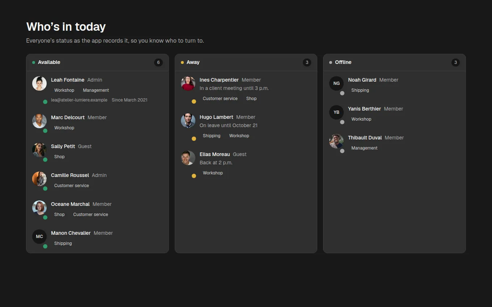Image resolution: width=492 pixels, height=307 pixels.
Task: Click the Customer service tag under Oceane Marchal
Action: pyautogui.click(x=90, y=215)
